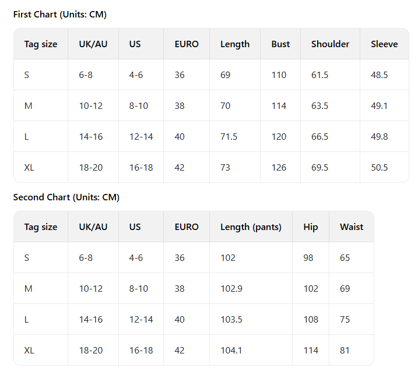The width and height of the screenshot is (418, 375).
Task: Select the hip measurement 108
Action: coord(311,320)
